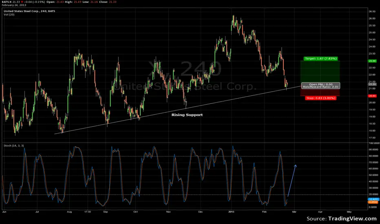The image size is (380, 224).
Task: Click the 25.00 price axis label
Action: [x=372, y=33]
